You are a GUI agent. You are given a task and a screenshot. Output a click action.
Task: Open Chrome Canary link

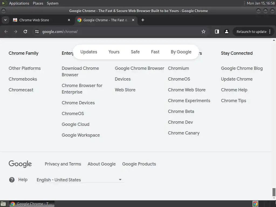point(184,133)
